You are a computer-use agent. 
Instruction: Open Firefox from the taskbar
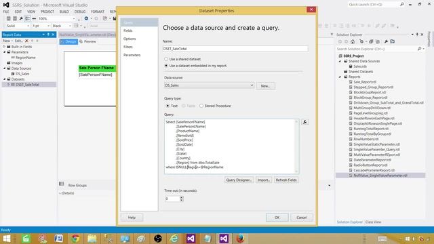240,239
